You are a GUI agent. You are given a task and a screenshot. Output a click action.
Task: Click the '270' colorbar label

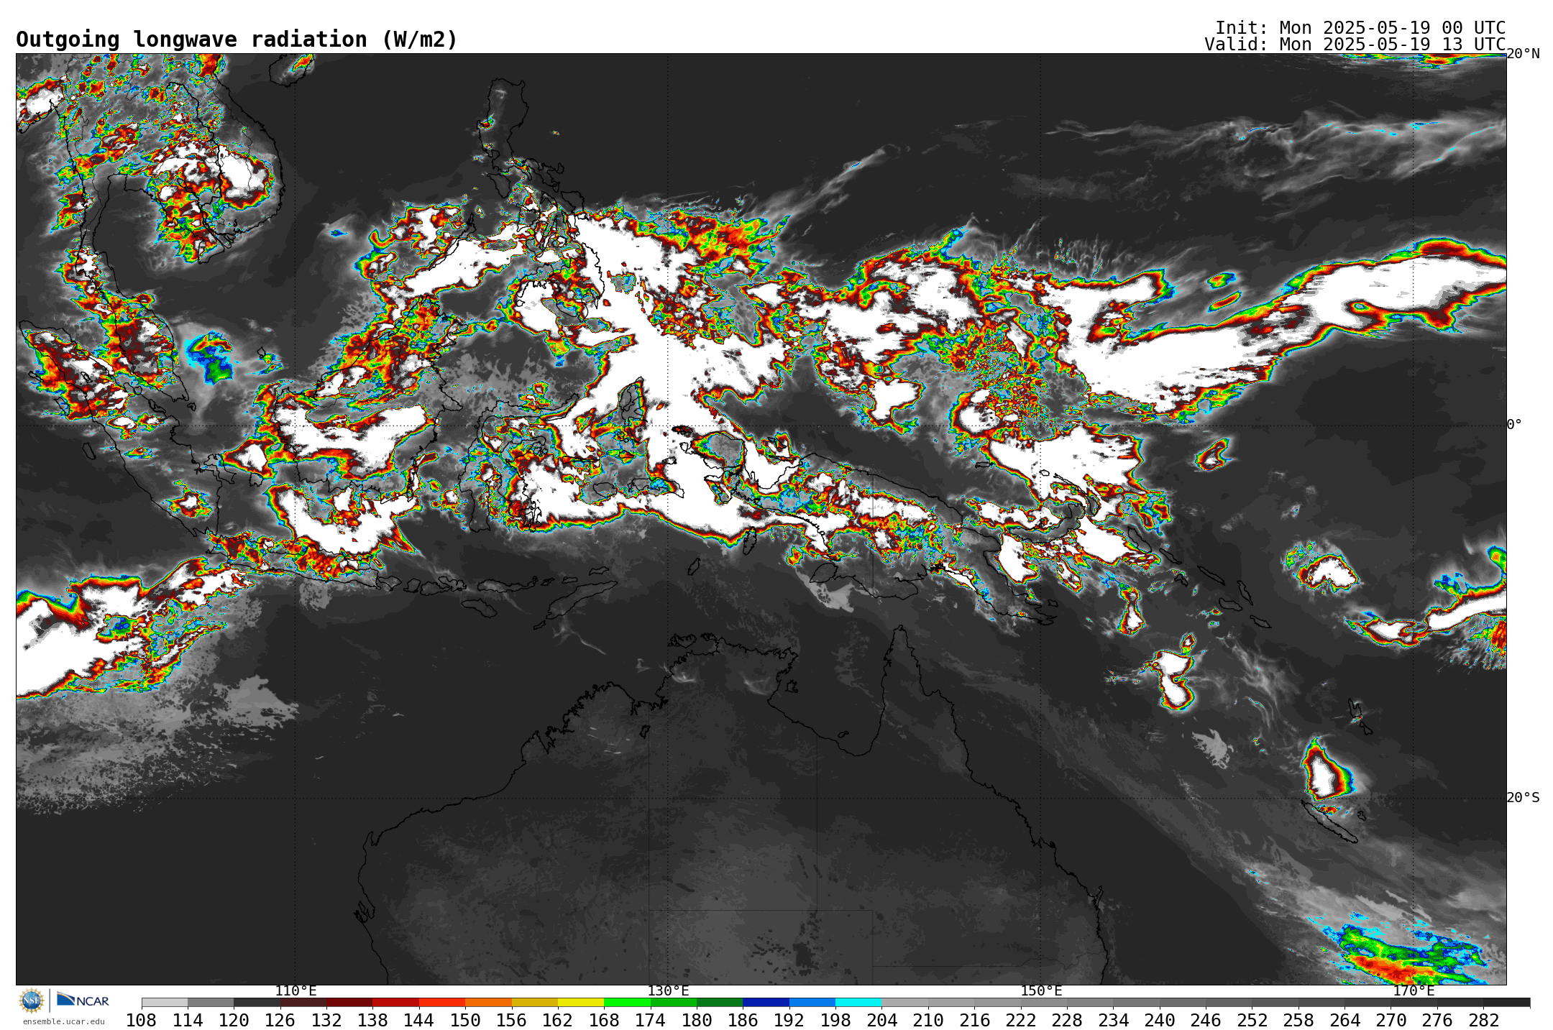tap(1391, 1020)
